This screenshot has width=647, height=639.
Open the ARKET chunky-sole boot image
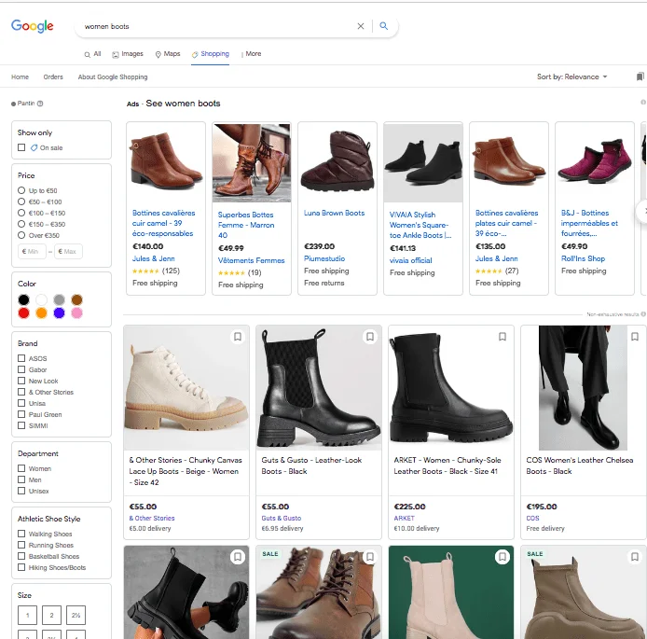coord(451,388)
